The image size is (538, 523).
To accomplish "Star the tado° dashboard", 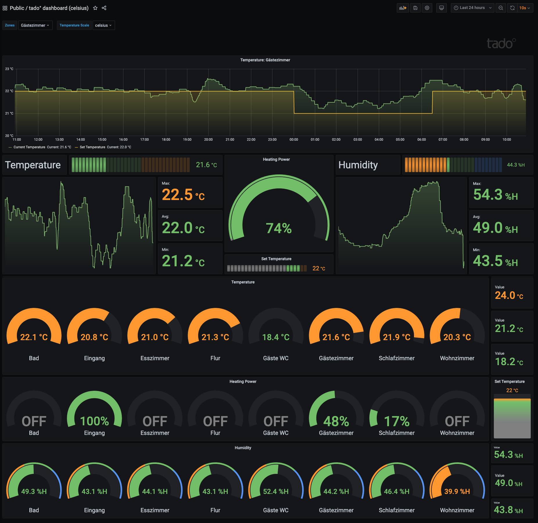I will [x=95, y=8].
